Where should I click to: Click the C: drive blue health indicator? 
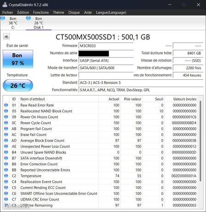3,18
